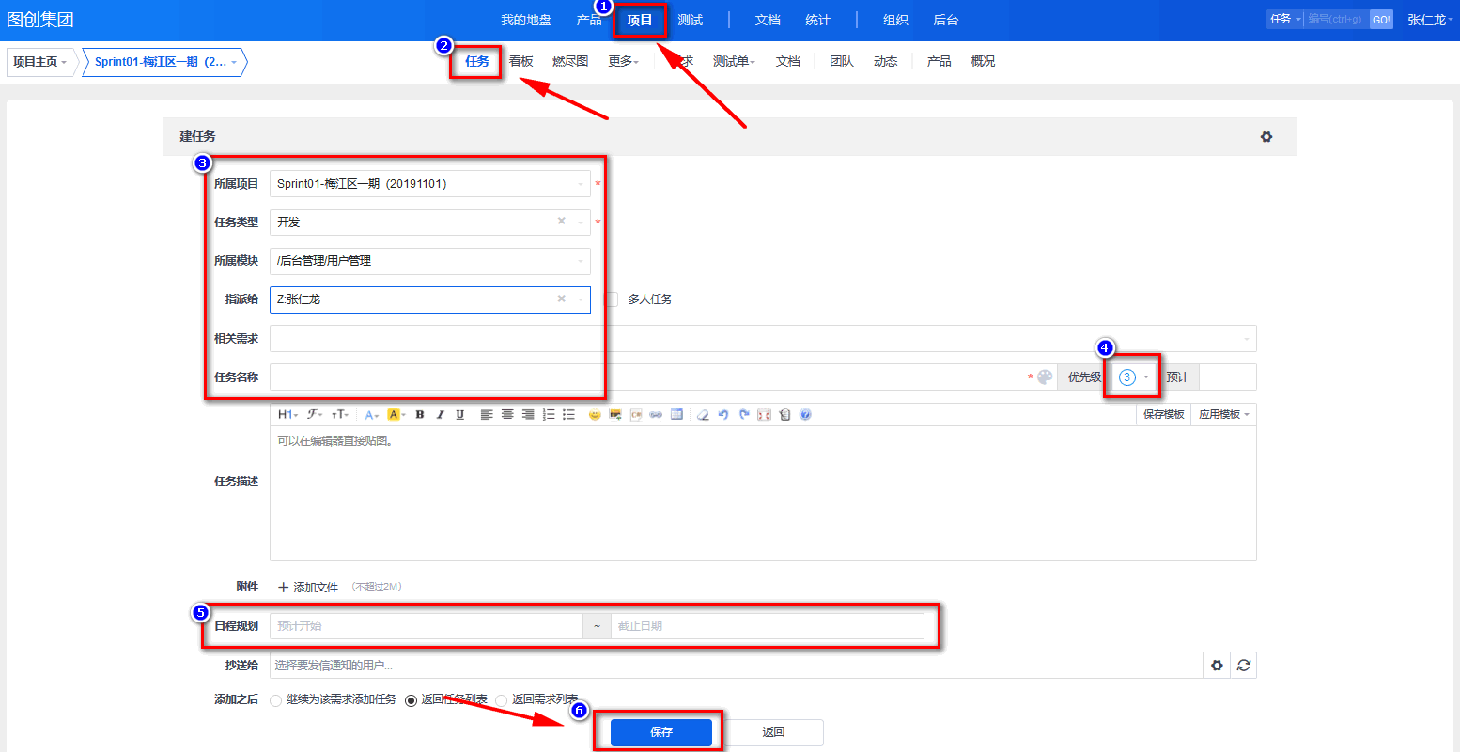Open mailto settings gear icon
Image resolution: width=1460 pixels, height=752 pixels.
point(1217,665)
